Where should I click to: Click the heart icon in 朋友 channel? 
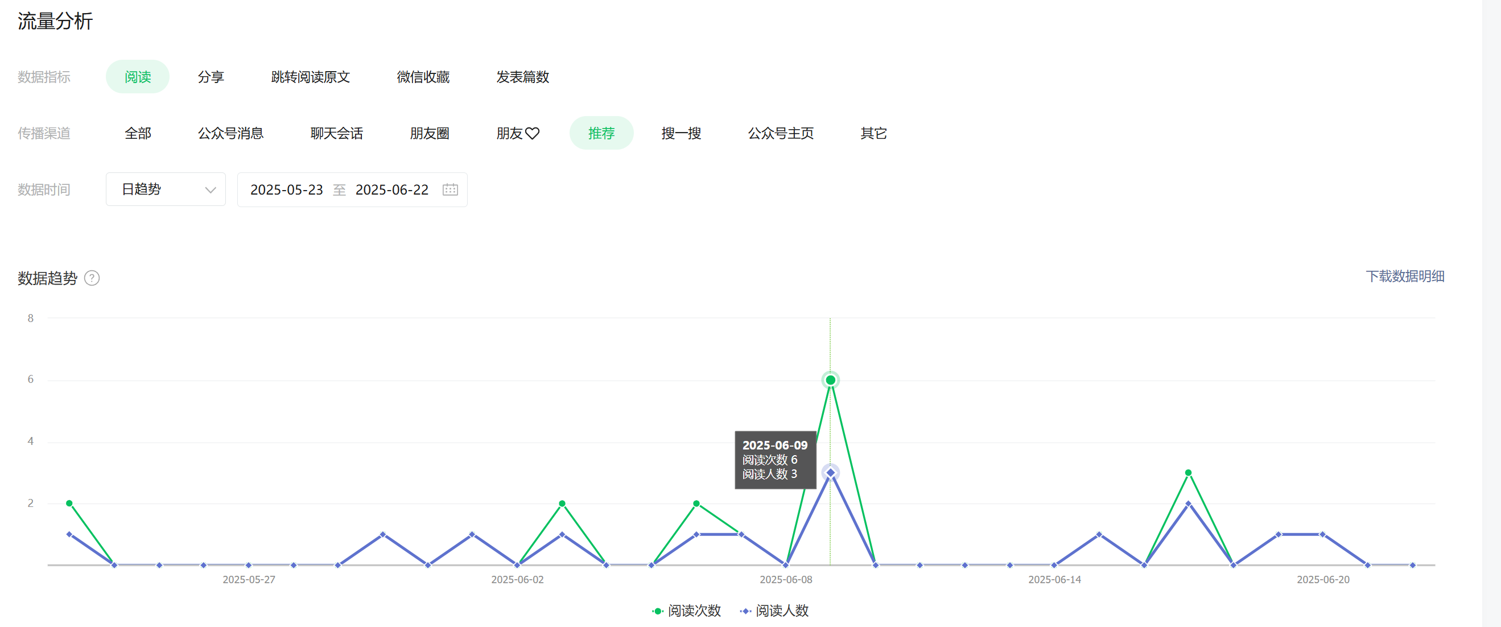pos(532,134)
